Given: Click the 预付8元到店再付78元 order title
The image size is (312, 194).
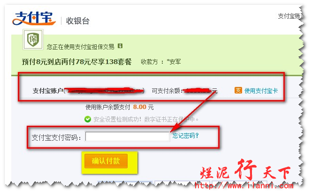Looking at the screenshot, I should pyautogui.click(x=76, y=62).
